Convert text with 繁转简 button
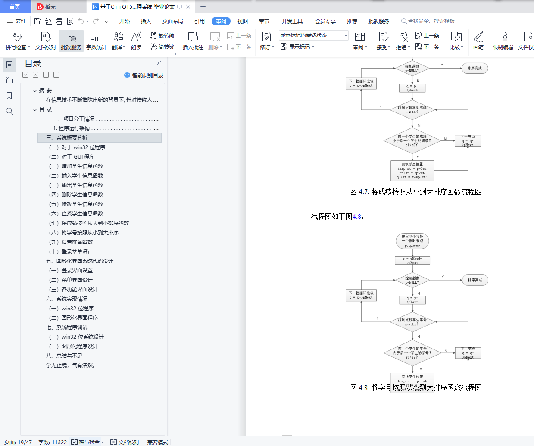Viewport: 534px width, 446px height. 162,36
